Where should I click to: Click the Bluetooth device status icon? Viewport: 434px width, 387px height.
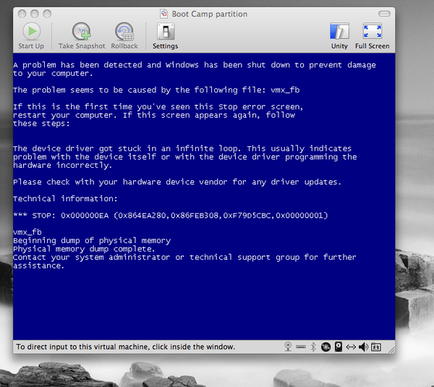coord(313,346)
